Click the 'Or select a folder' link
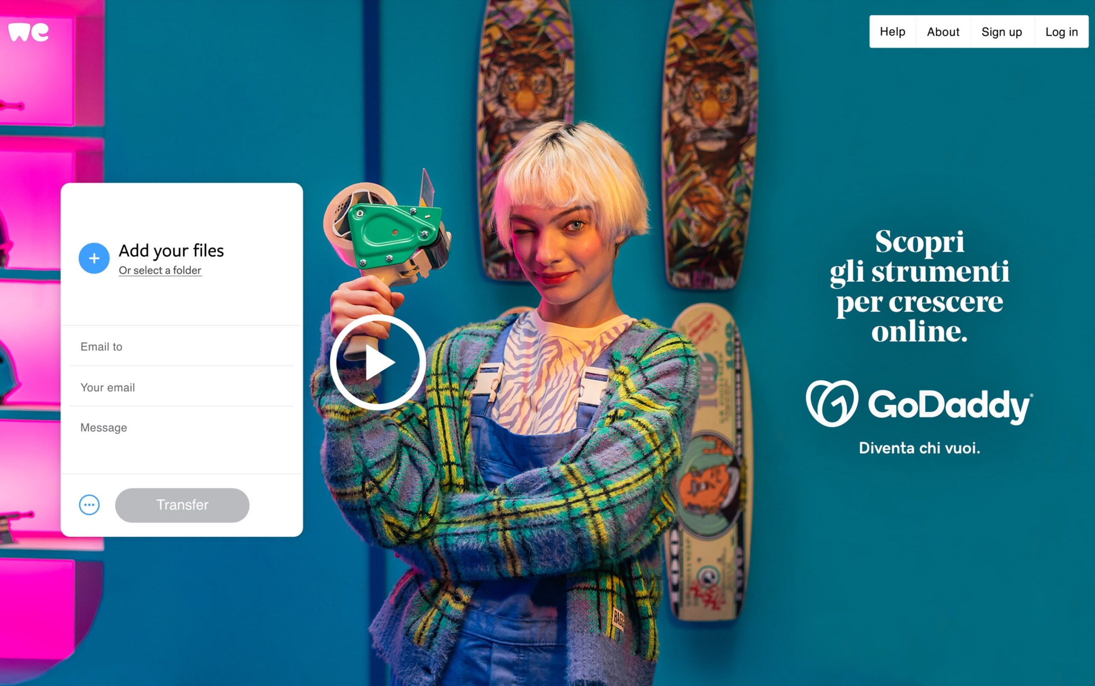 click(160, 271)
